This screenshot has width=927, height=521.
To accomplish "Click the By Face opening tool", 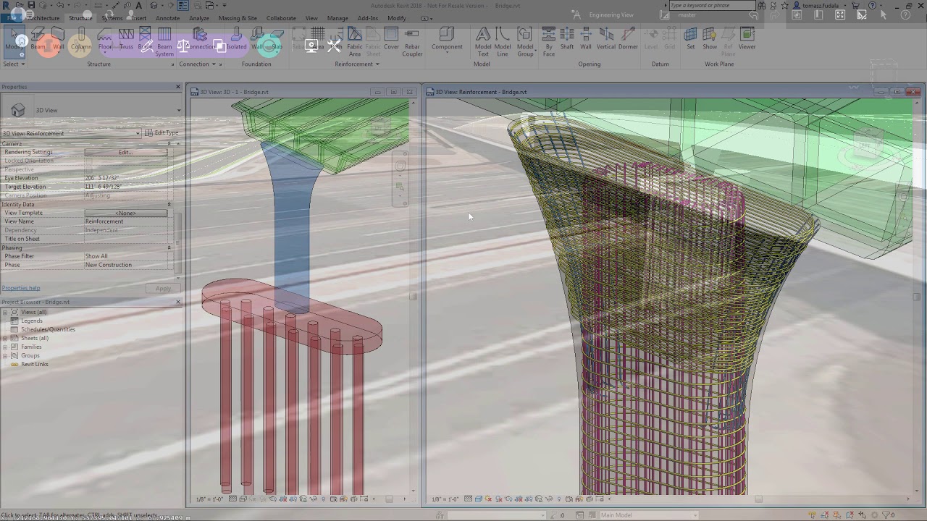I will point(549,42).
